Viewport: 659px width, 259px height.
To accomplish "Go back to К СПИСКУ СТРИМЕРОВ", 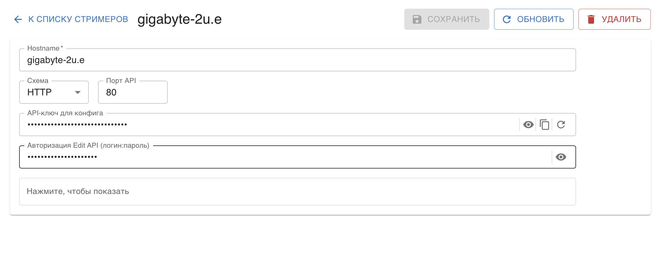I will pos(78,19).
